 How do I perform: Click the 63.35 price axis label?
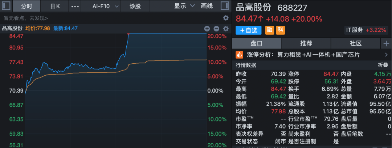(x=16, y=119)
